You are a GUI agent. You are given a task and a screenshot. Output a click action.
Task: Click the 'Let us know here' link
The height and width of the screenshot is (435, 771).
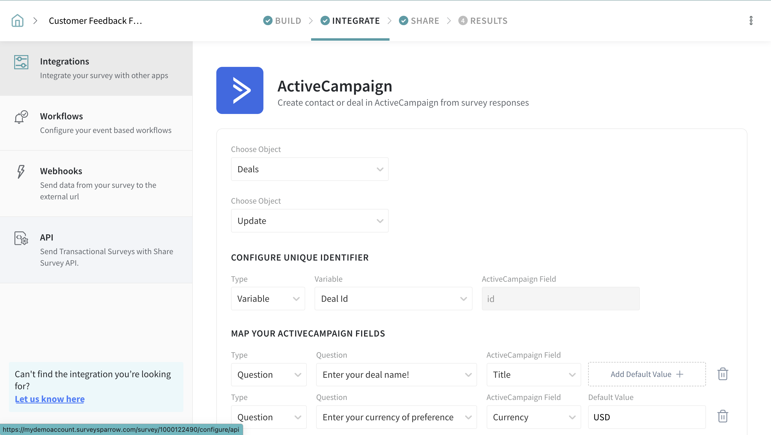coord(50,399)
